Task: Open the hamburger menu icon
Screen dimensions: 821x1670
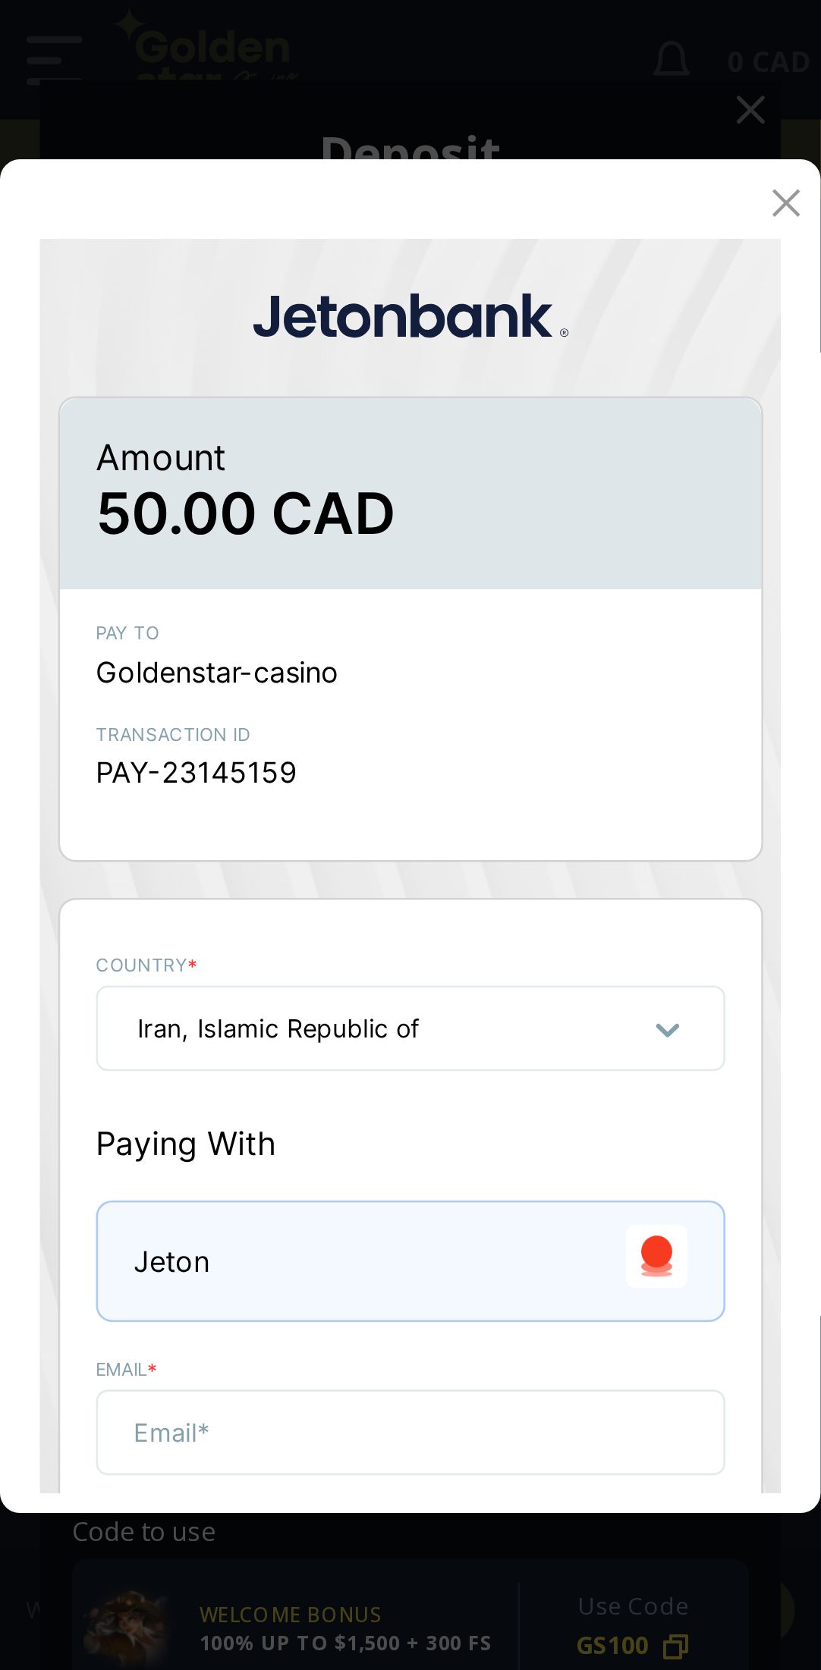Action: pos(54,59)
